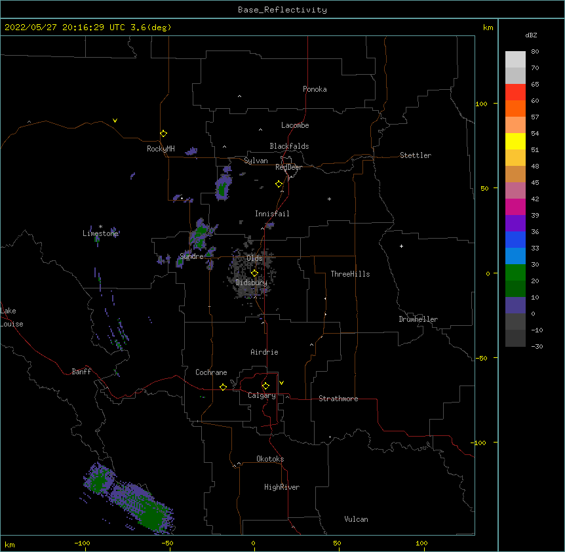The height and width of the screenshot is (552, 565).
Task: Click the HighRiver label
Action: [282, 487]
